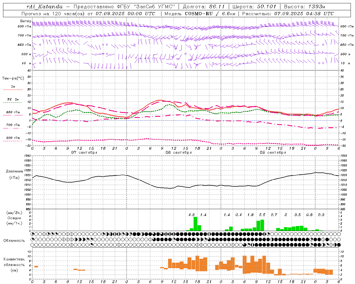Click the Модель COSMO-RU / 6.6км label
The image size is (355, 284).
(x=200, y=14)
